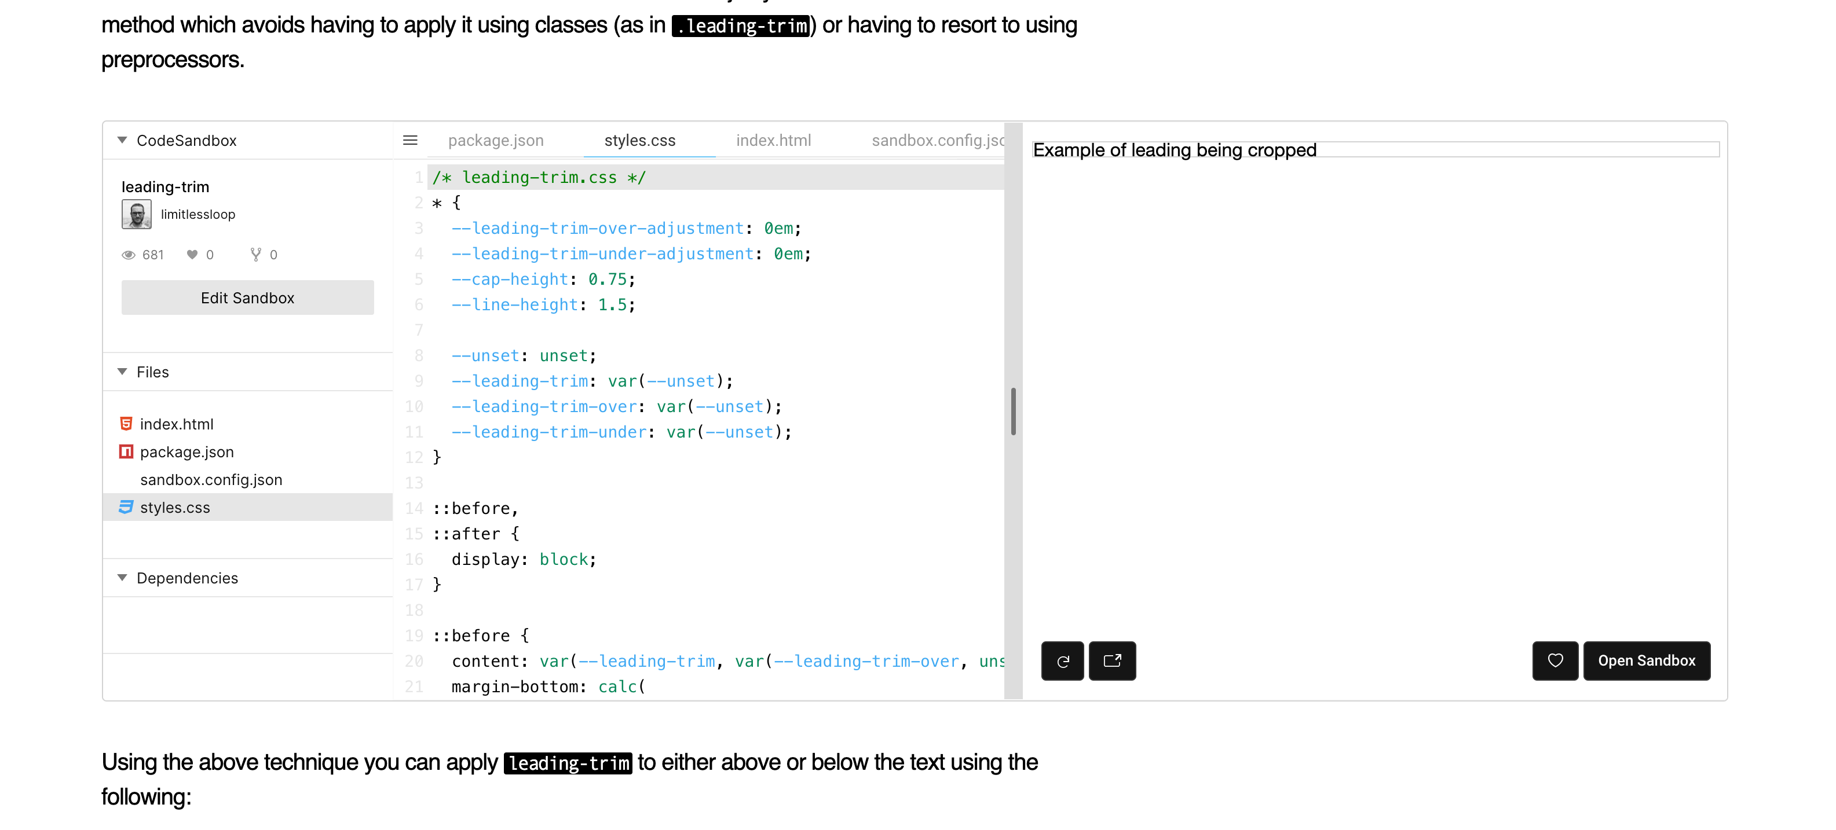Click the --line-height: 1.5 line
1836x830 pixels.
[543, 305]
